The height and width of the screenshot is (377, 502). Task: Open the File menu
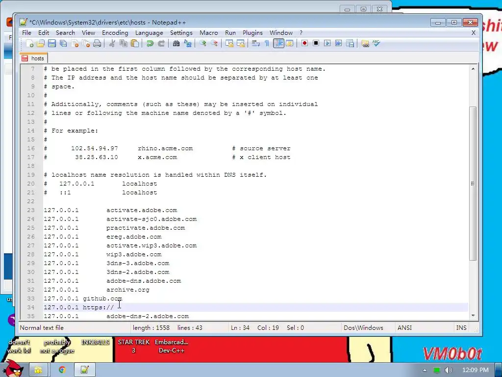click(x=26, y=33)
